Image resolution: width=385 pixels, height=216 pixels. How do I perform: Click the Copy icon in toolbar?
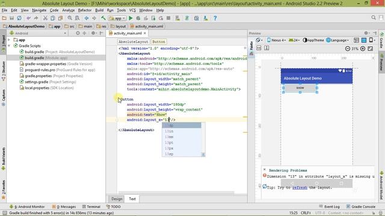(x=52, y=18)
